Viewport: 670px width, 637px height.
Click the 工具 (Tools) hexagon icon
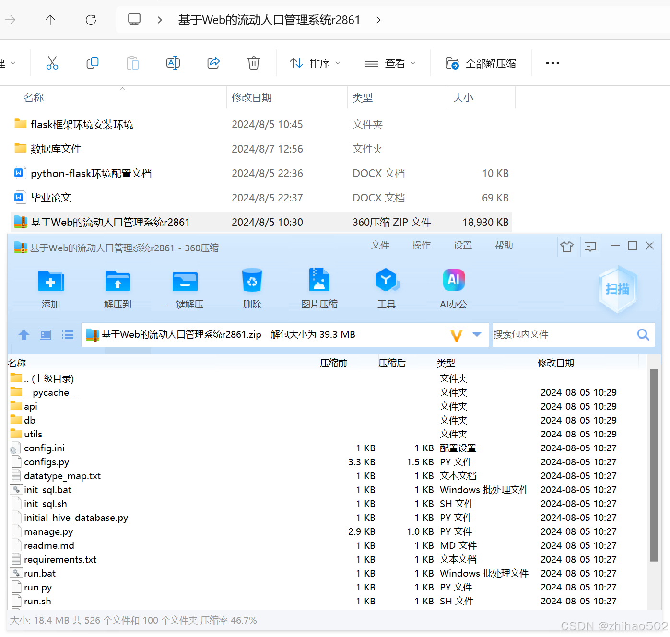pyautogui.click(x=387, y=280)
